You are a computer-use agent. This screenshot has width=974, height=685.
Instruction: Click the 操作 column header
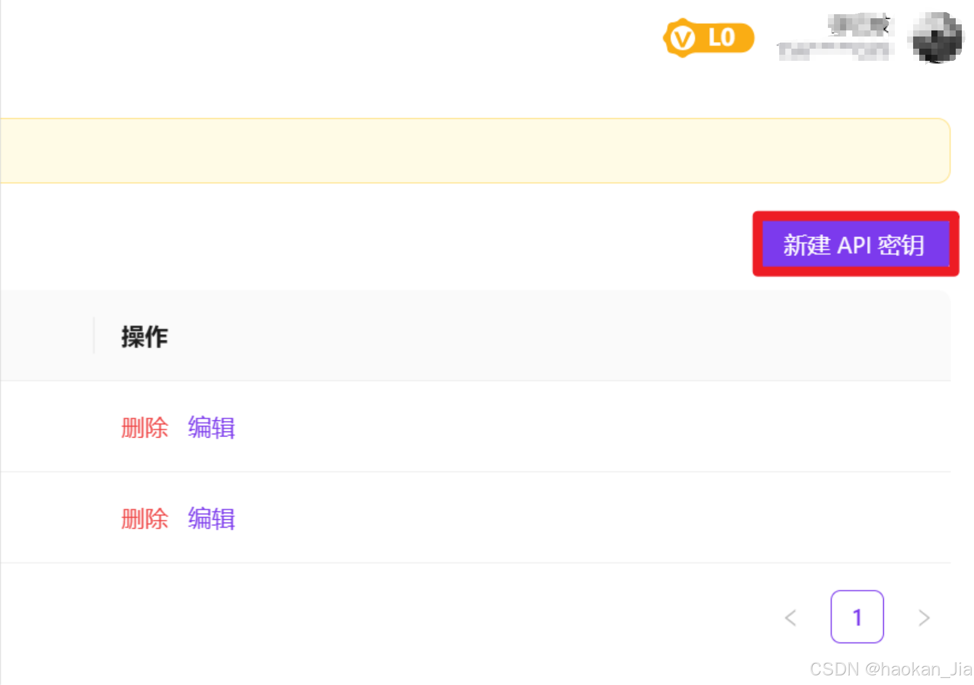click(x=145, y=337)
